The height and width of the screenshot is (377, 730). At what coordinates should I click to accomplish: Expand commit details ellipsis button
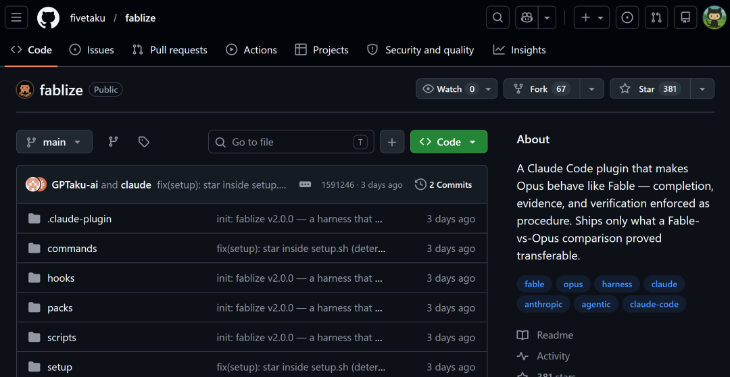pyautogui.click(x=306, y=184)
